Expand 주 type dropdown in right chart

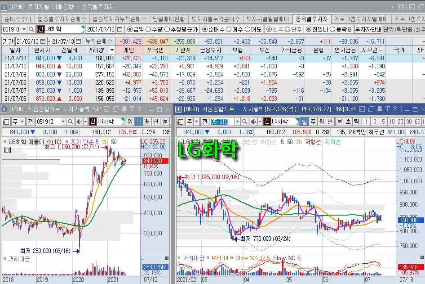(x=197, y=122)
